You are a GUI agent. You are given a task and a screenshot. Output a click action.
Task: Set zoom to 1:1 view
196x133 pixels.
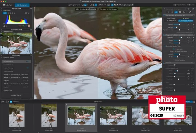(x=96, y=5)
